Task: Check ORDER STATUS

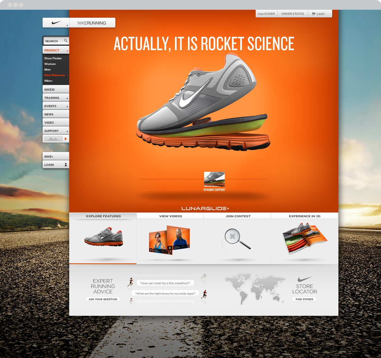Action: click(x=293, y=14)
